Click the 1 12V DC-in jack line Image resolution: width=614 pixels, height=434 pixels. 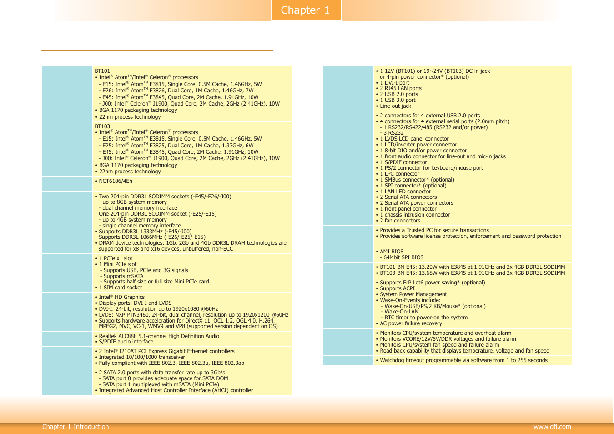[433, 71]
